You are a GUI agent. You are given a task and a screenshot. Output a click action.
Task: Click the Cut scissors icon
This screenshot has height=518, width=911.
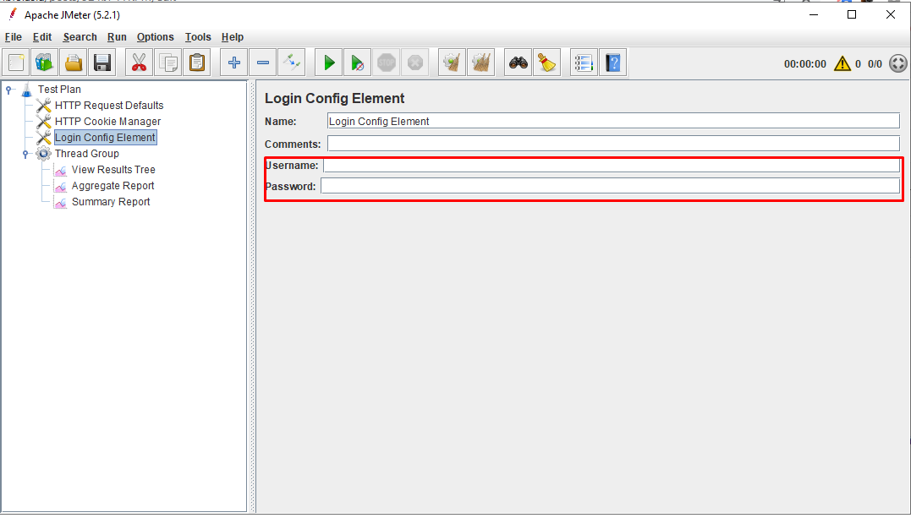(x=139, y=63)
